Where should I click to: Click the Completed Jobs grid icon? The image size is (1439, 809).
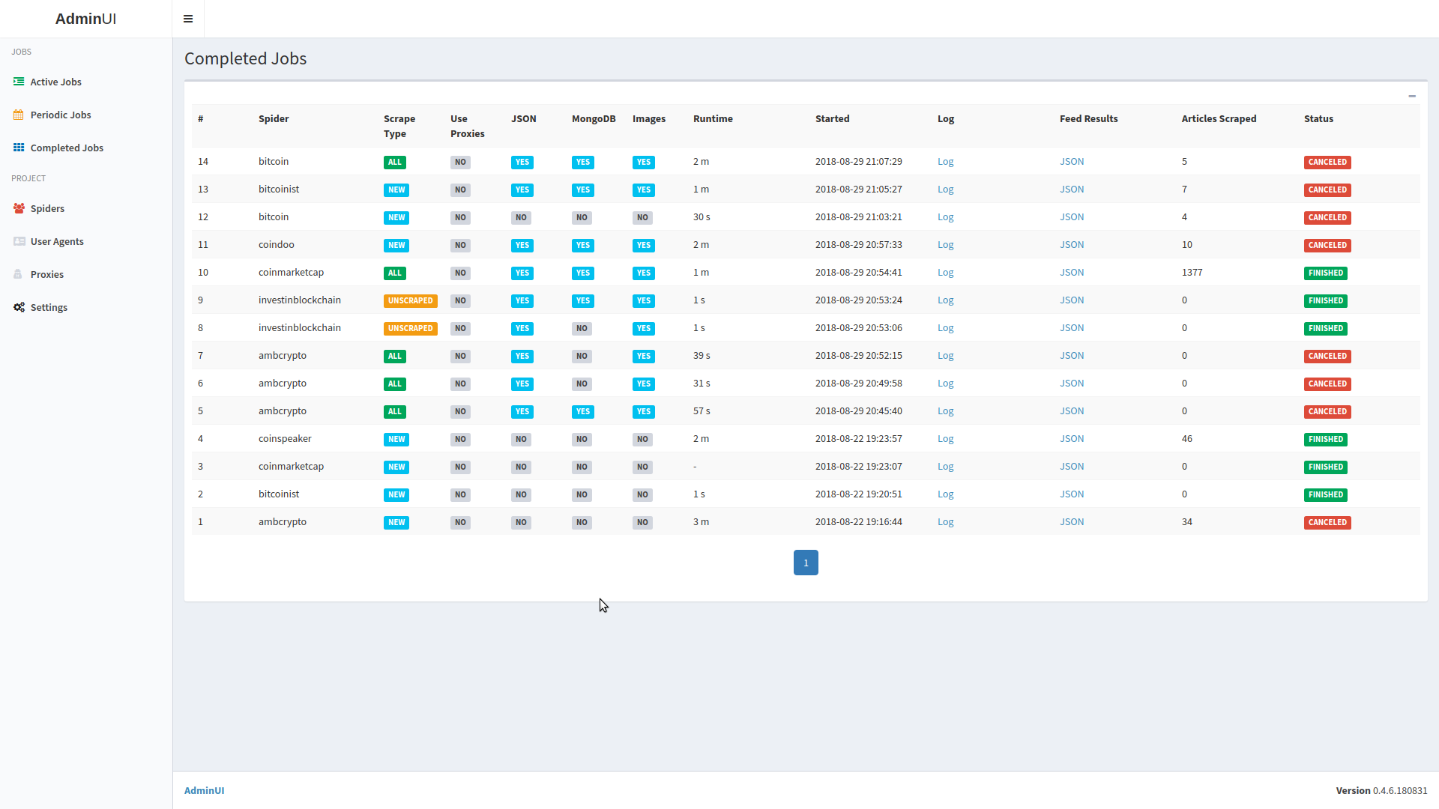[19, 148]
